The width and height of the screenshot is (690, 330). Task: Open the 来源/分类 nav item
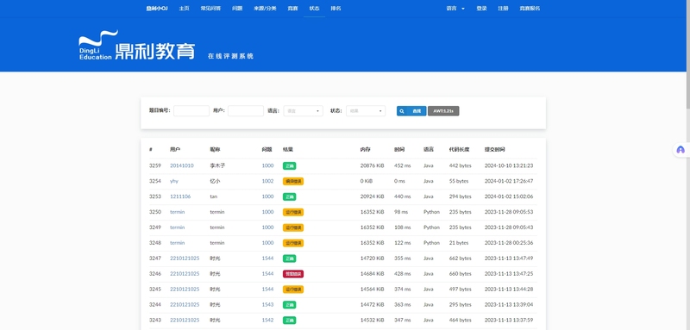click(265, 9)
